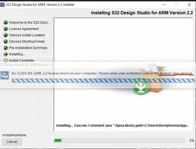Click the empty circle icon beside Install Complete
This screenshot has width=196, height=149.
[6, 61]
